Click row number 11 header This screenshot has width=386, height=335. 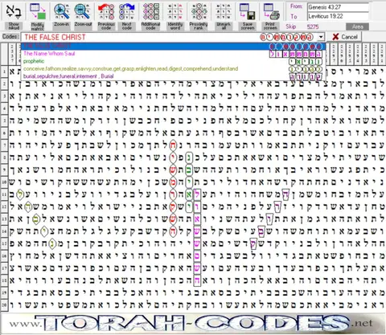point(4,194)
